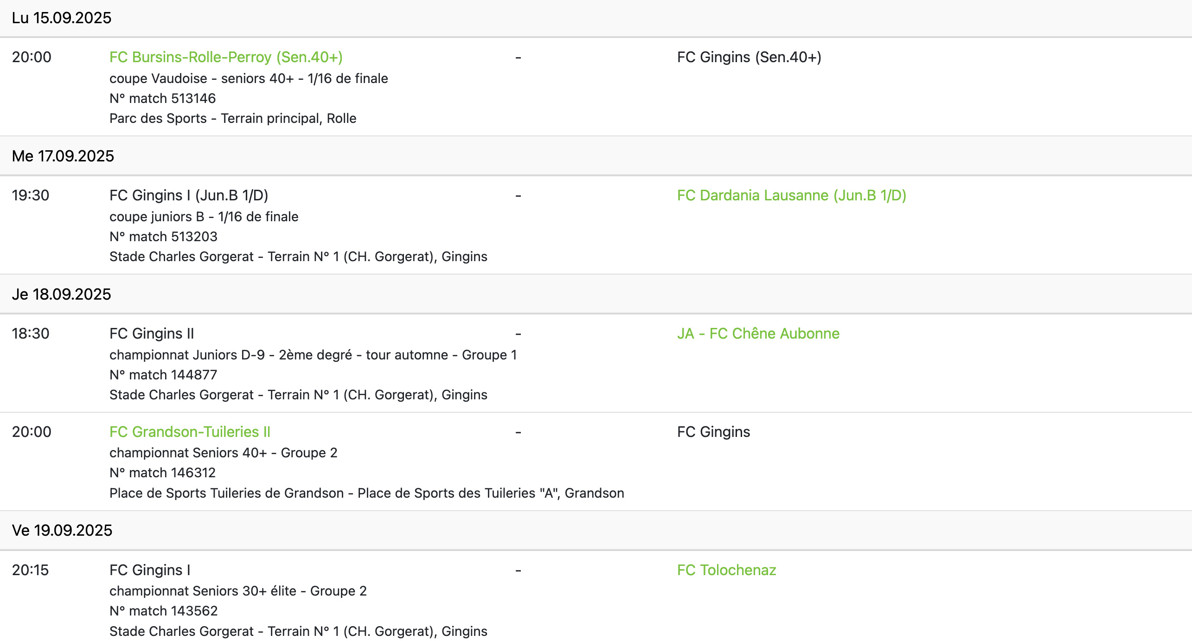The image size is (1192, 641).
Task: Open FC Dardania Lausanne (Jun.B 1/D) link
Action: click(x=791, y=195)
